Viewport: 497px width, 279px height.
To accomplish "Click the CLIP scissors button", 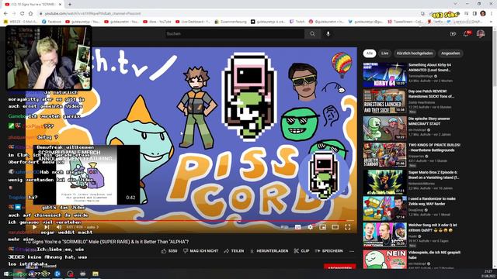I will click(301, 251).
